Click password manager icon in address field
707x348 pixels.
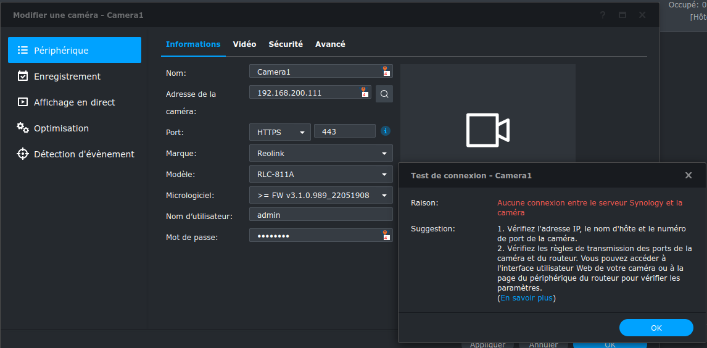point(365,93)
